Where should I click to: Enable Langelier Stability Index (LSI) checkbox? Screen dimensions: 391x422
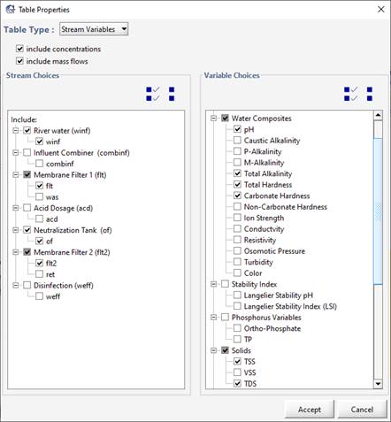tap(237, 306)
